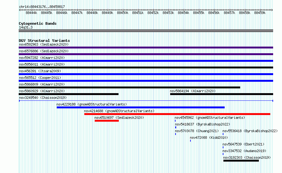
Task: Open the nsv5947282 (Almarri2020) variant label
Action: 42,58
